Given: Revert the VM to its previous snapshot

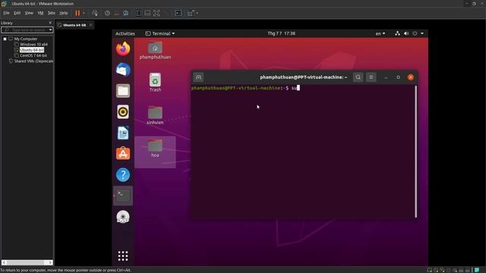Looking at the screenshot, I should pos(116,13).
